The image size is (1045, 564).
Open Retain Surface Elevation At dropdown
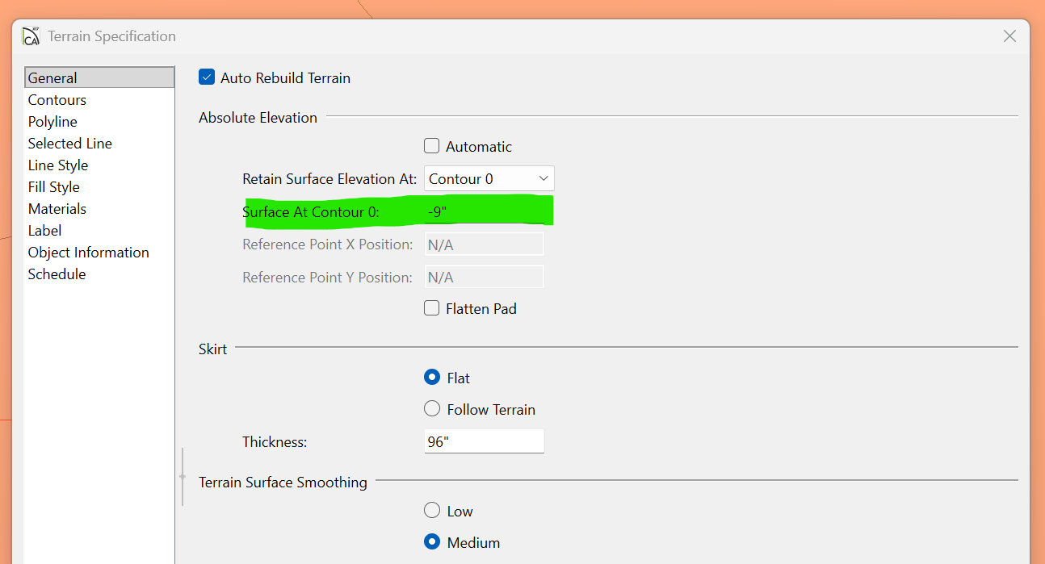489,179
